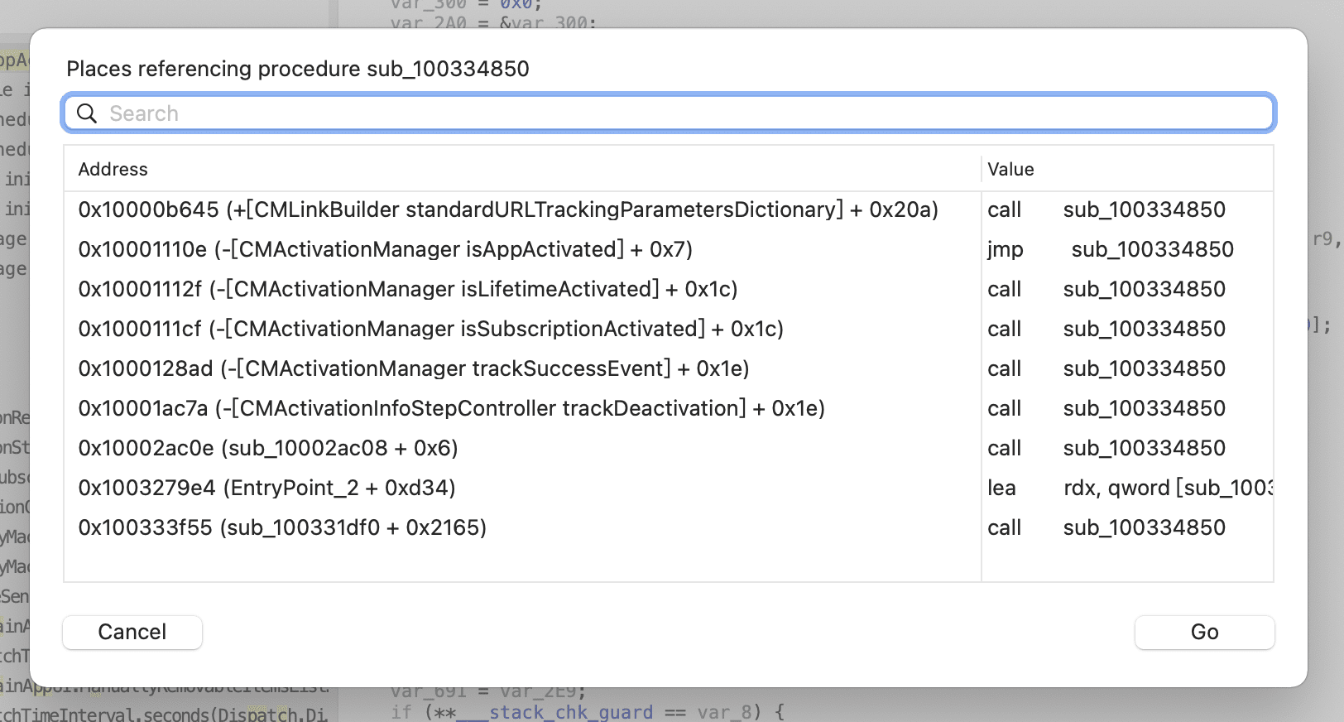1344x722 pixels.
Task: Cancel the references dialog
Action: point(132,633)
